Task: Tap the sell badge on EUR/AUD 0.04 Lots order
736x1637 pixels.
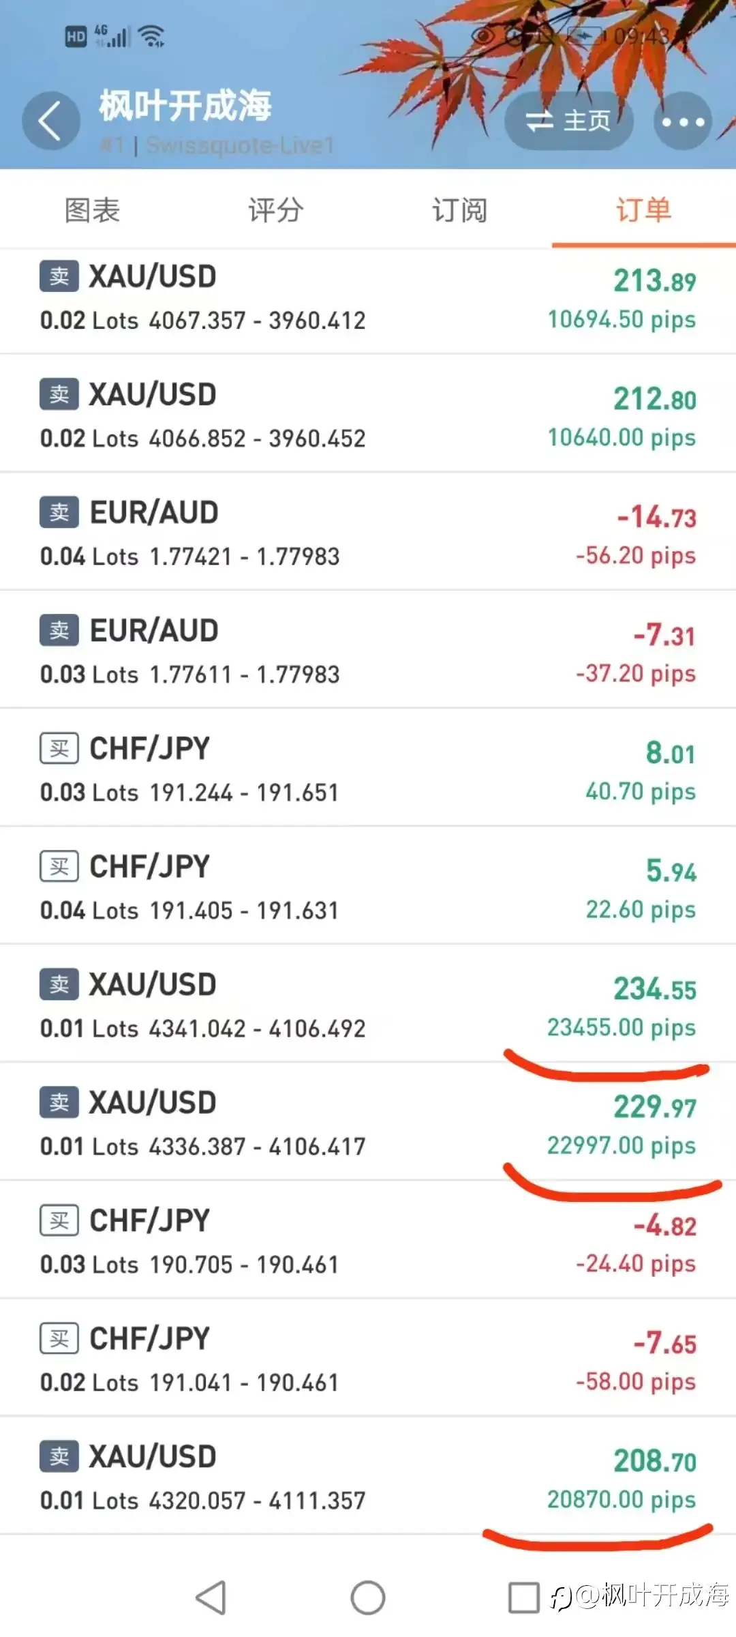Action: click(59, 512)
